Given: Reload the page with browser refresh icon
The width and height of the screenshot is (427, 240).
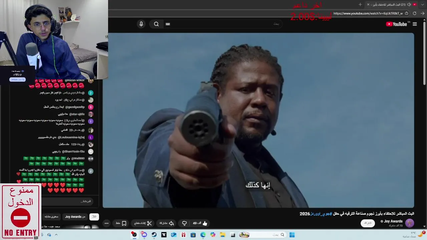Looking at the screenshot, I should pyautogui.click(x=414, y=13).
